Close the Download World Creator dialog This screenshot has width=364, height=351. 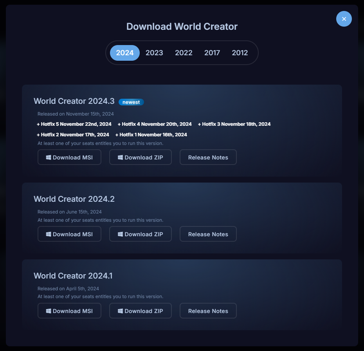tap(344, 19)
